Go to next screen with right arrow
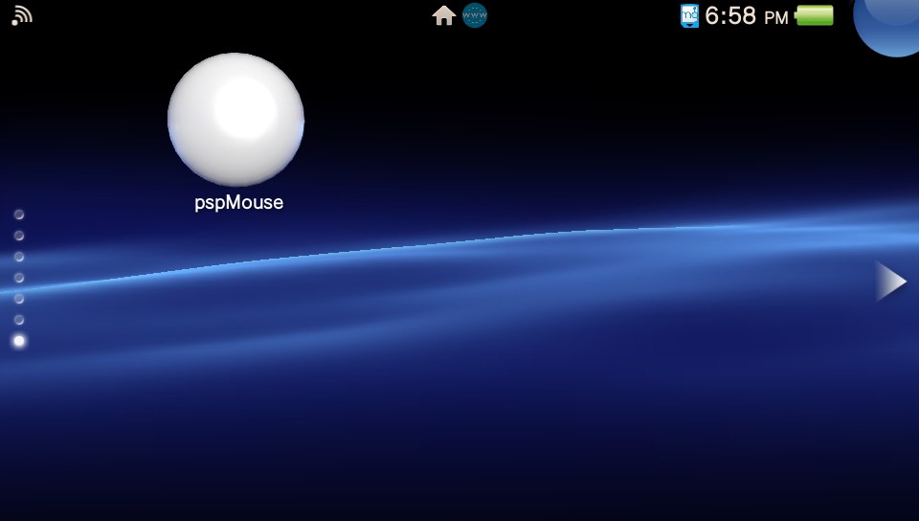 (891, 282)
